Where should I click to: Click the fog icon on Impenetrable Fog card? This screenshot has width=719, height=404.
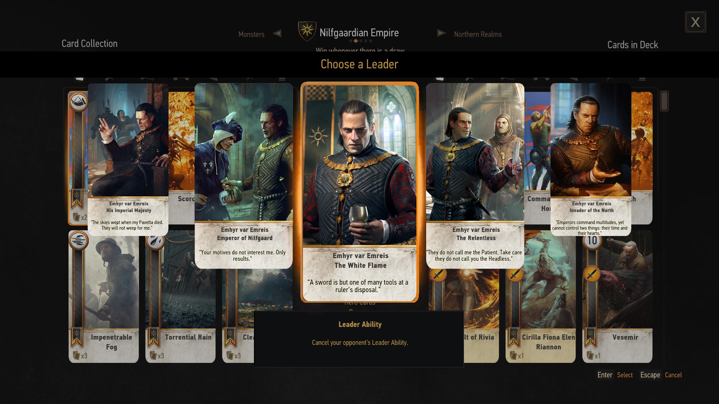(x=79, y=241)
